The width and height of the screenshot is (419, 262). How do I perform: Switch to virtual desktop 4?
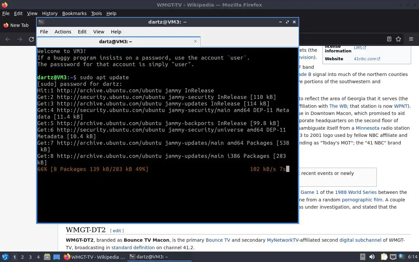tap(38, 257)
